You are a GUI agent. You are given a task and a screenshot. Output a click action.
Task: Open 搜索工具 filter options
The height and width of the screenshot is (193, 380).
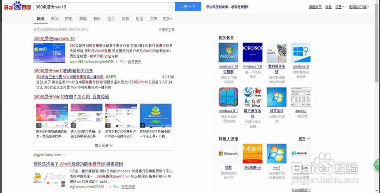pos(166,30)
